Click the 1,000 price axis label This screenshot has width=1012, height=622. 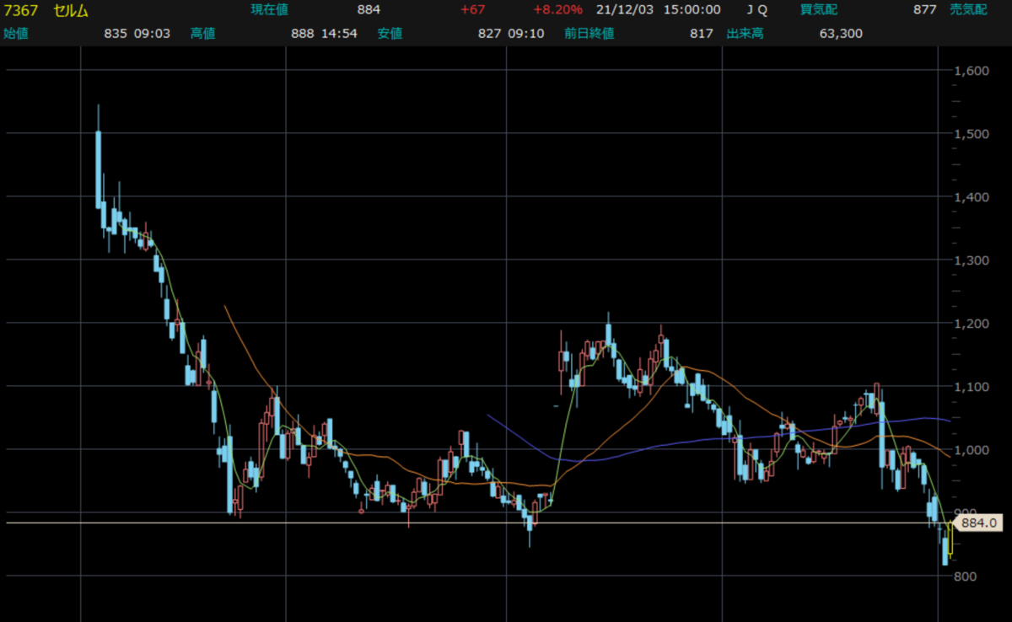[x=972, y=450]
